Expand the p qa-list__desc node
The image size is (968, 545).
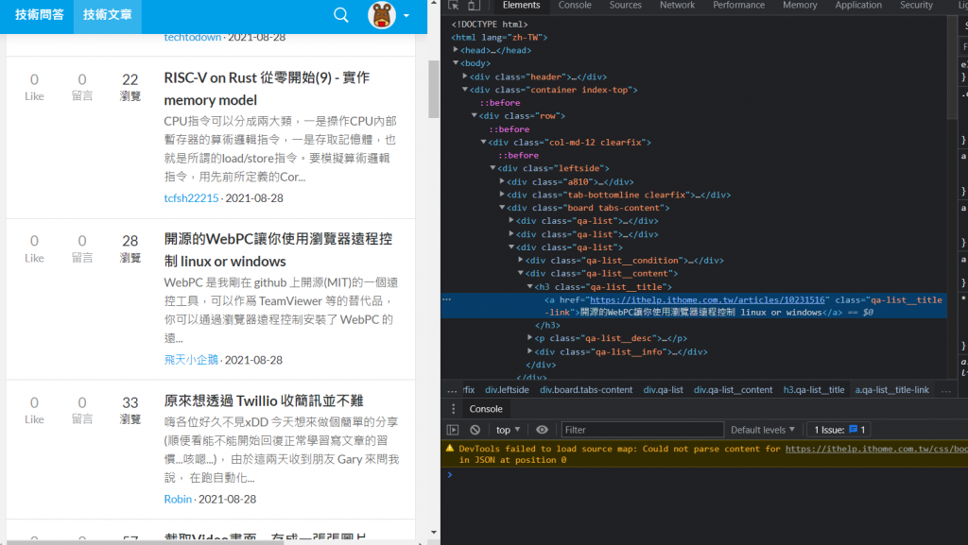pyautogui.click(x=529, y=338)
